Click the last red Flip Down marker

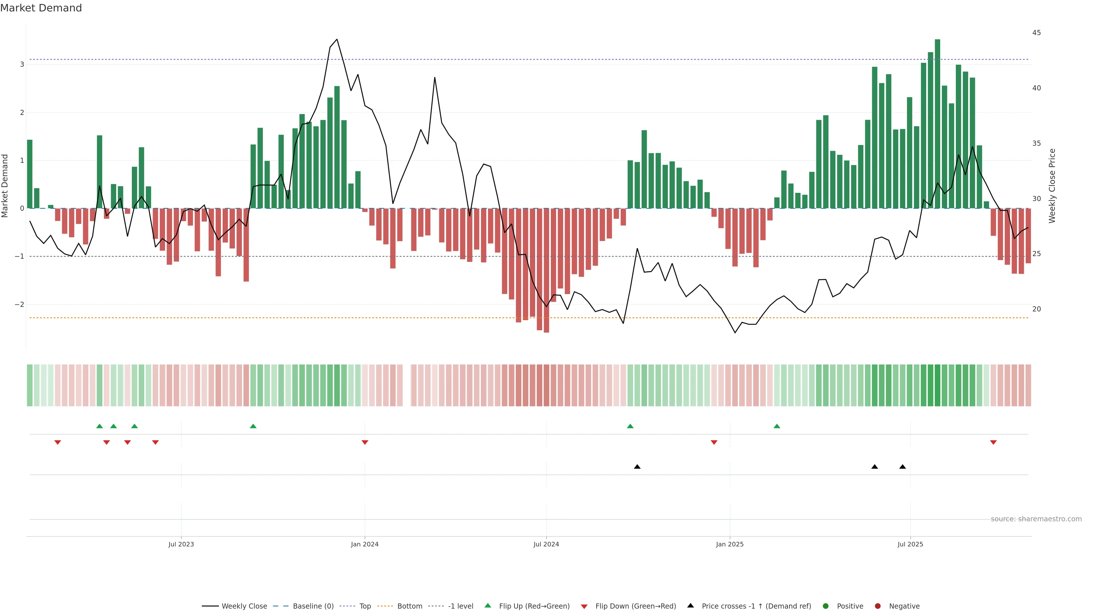[x=994, y=443]
